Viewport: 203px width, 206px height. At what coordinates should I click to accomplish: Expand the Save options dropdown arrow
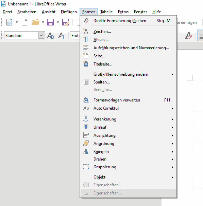coord(58,22)
